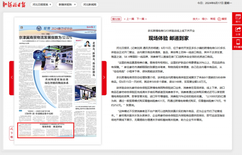Click the 播报 audio broadcast icon
The width and height of the screenshot is (242, 155).
222,19
